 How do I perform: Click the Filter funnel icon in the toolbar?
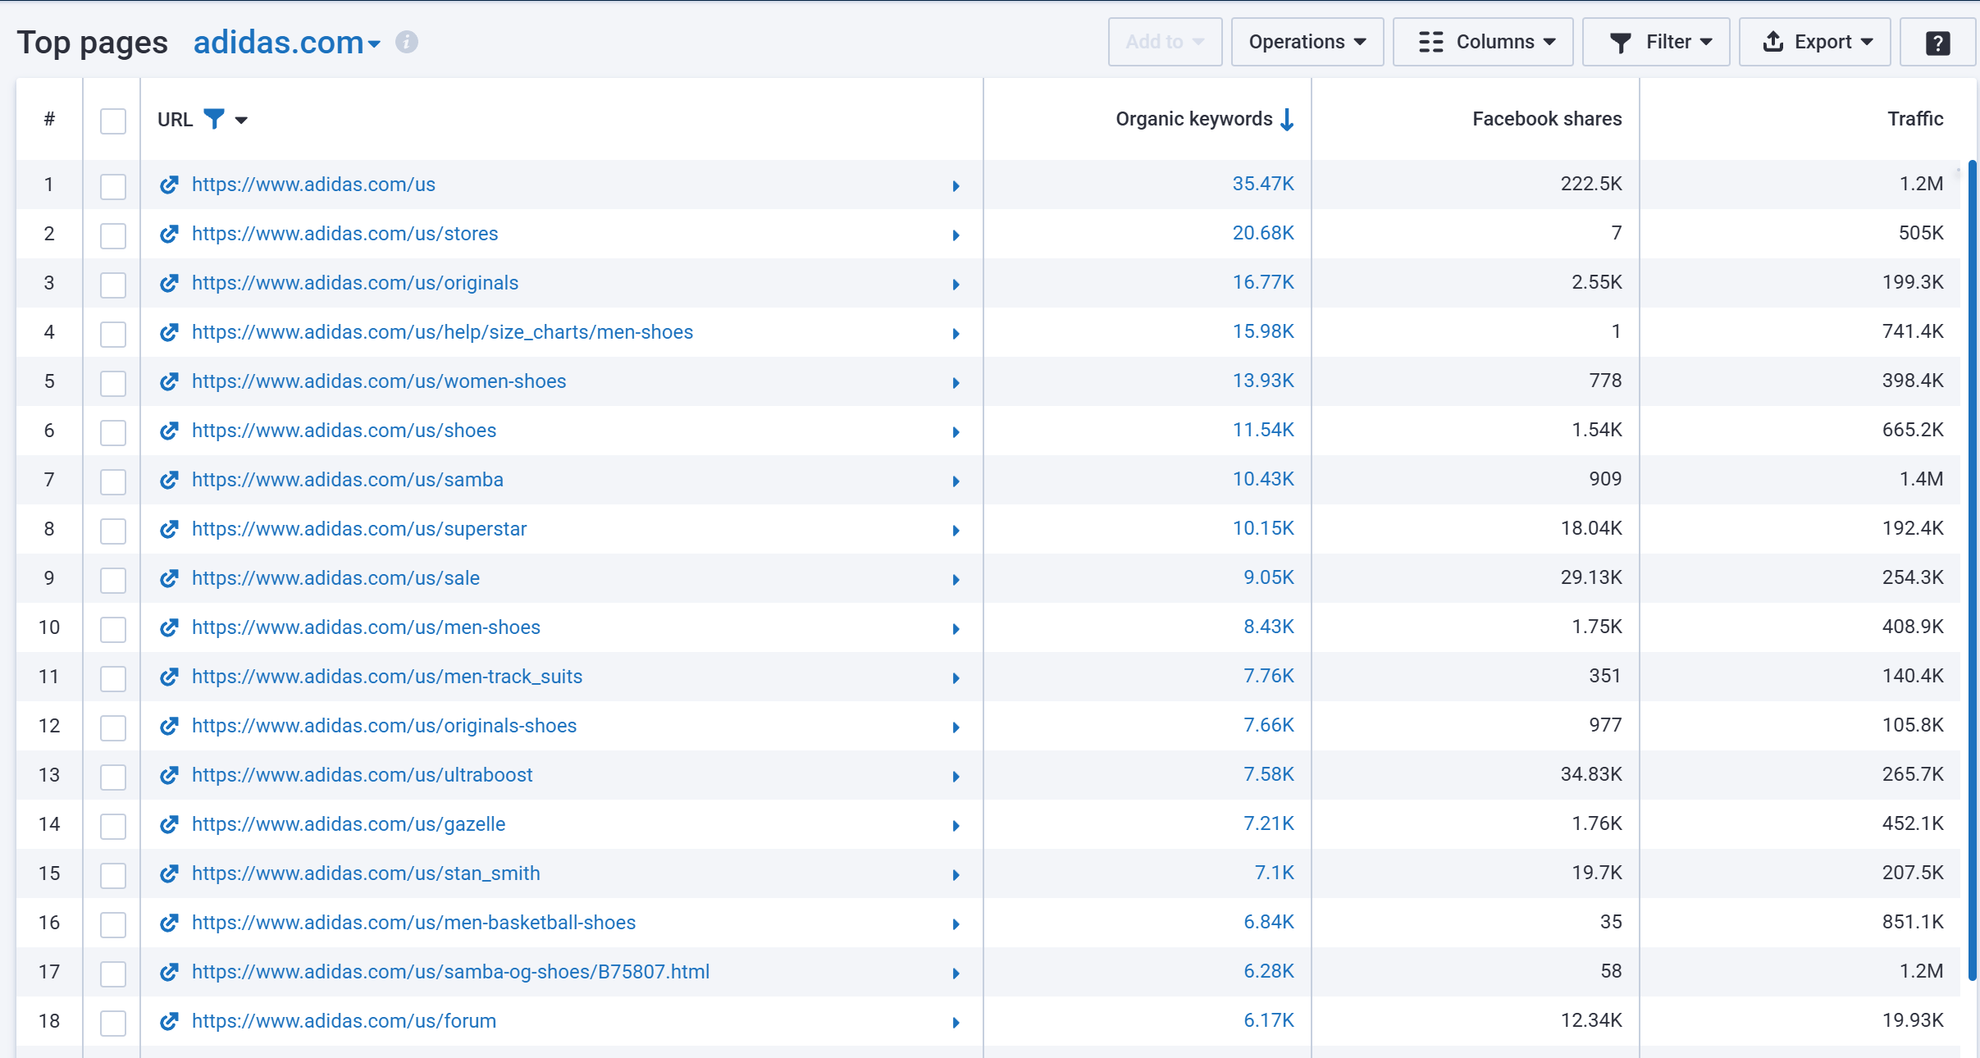click(x=1621, y=42)
